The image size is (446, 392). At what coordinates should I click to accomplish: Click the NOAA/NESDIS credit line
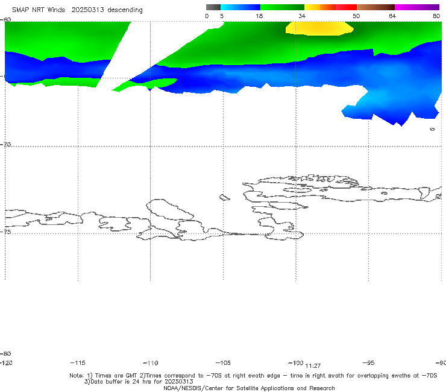tap(249, 388)
